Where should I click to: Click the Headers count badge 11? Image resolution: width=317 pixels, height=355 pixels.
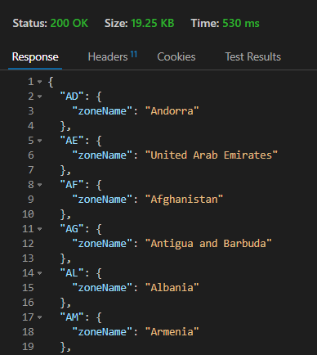[x=134, y=54]
